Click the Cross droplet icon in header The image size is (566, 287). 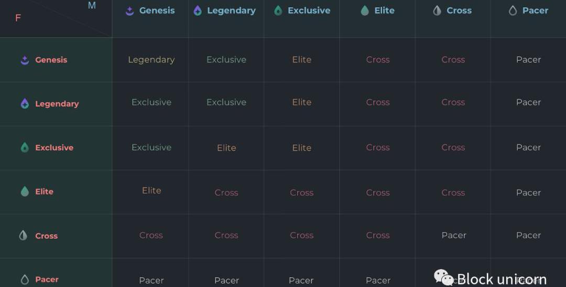[437, 10]
